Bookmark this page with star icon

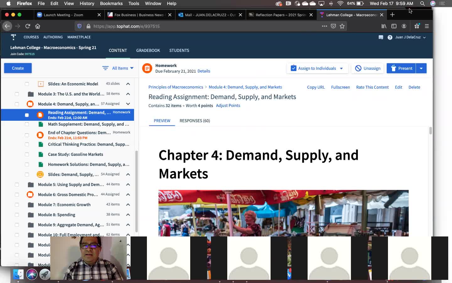point(342,26)
